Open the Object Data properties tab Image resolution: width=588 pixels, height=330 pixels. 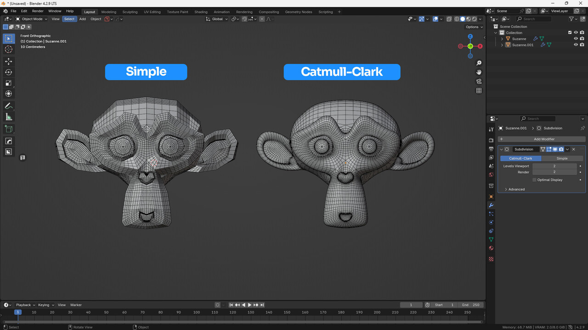491,240
